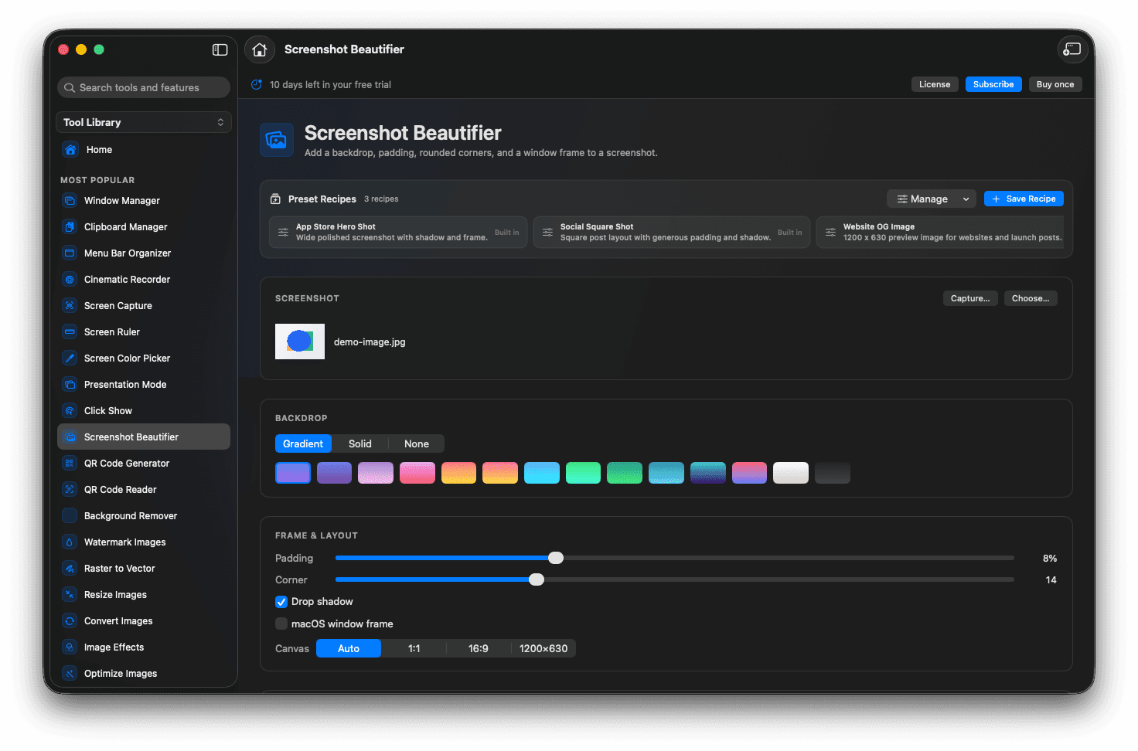Screen dimensions: 1138x751
Task: Click the Corner slider handle
Action: (x=537, y=579)
